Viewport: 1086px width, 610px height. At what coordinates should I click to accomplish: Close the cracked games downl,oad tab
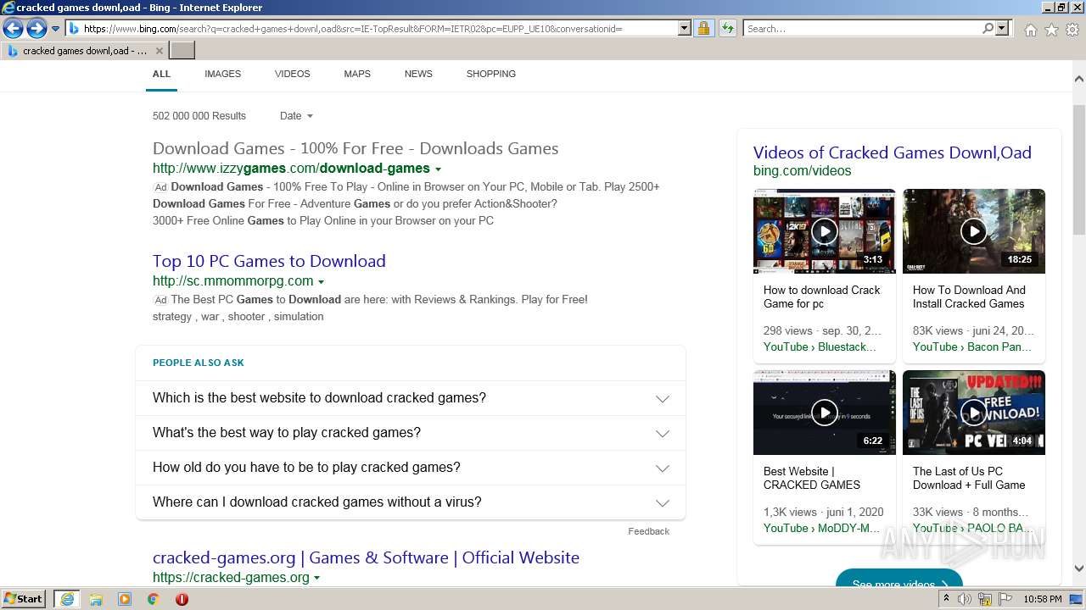[x=160, y=51]
